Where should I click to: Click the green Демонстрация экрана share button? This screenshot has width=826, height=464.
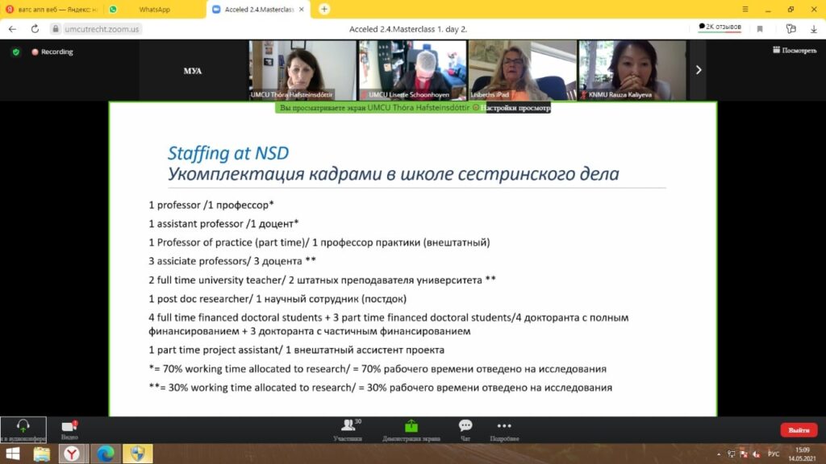pyautogui.click(x=411, y=429)
